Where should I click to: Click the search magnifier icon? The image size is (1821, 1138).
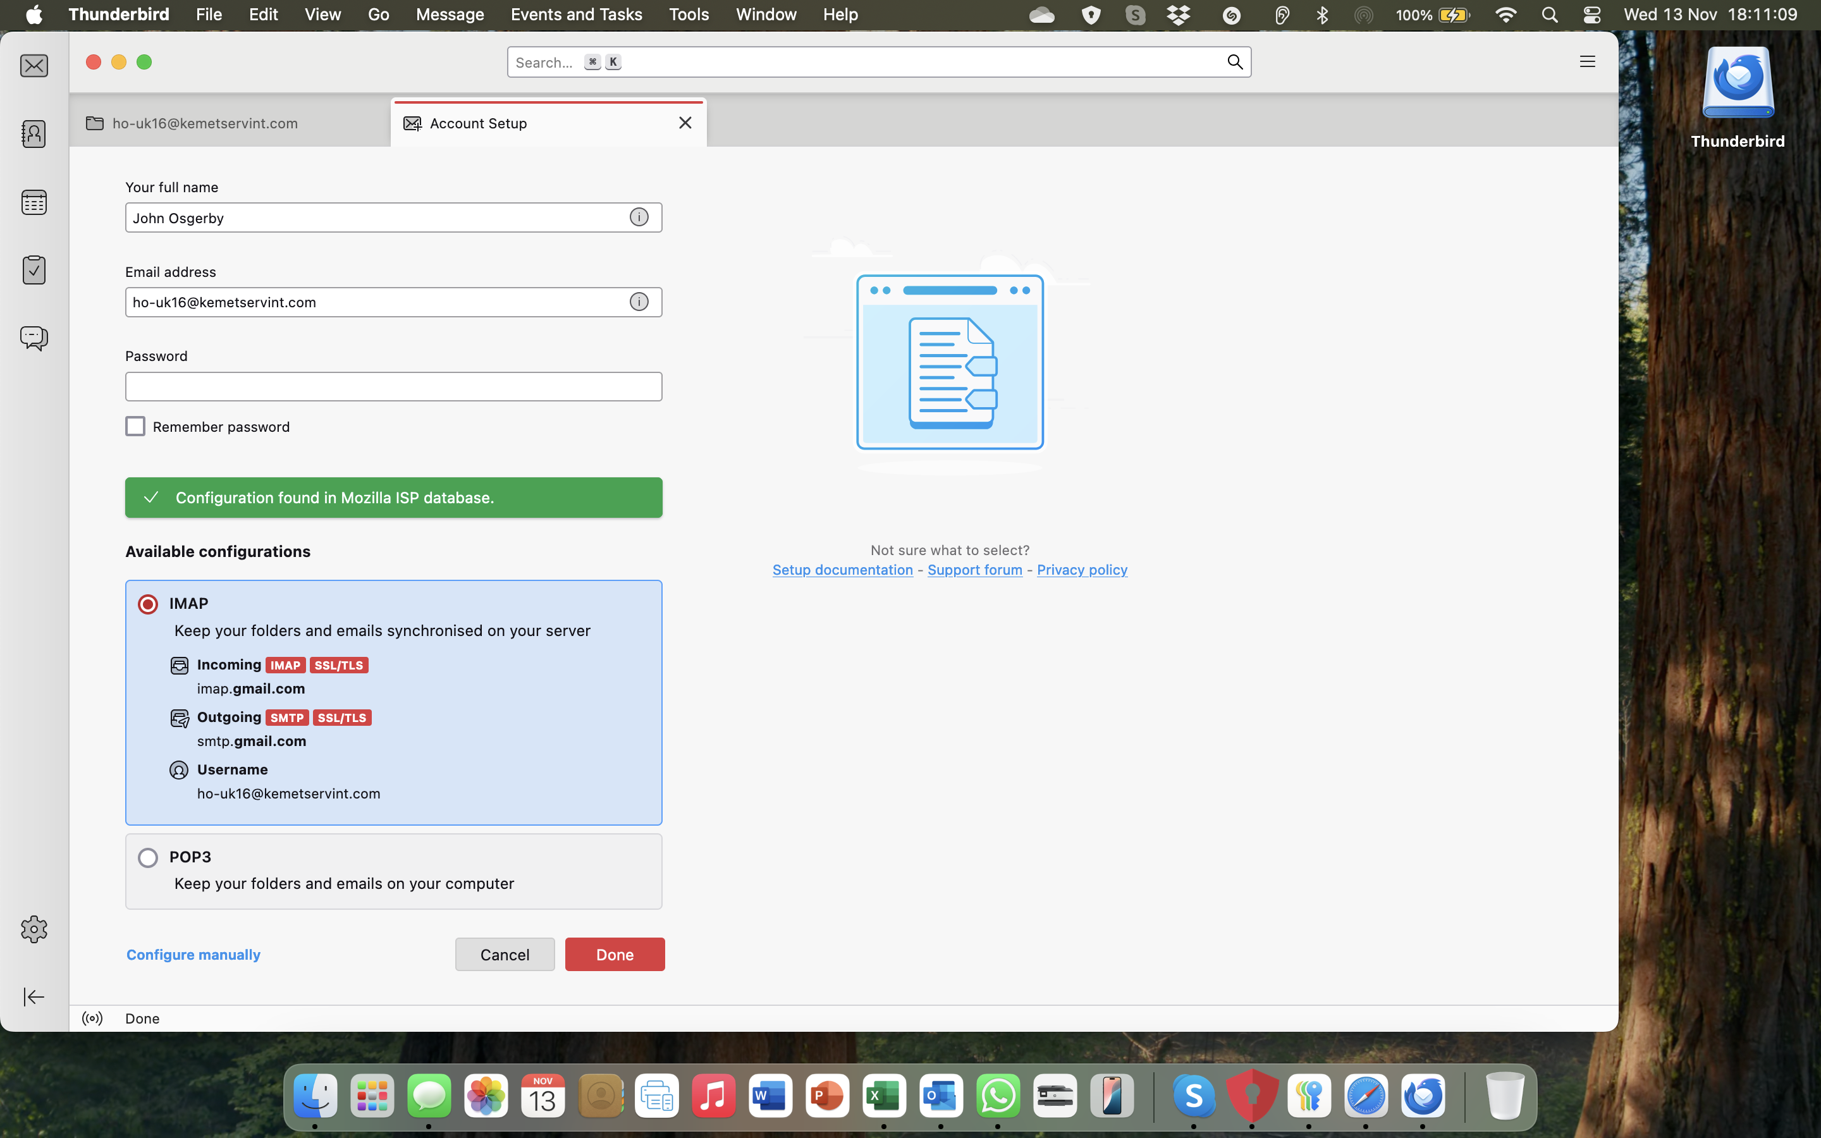point(1235,62)
